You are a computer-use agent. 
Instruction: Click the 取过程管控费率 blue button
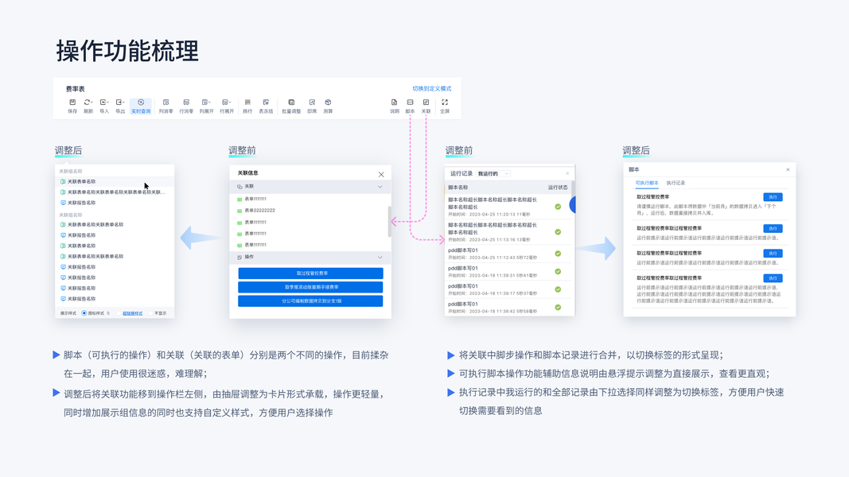tap(311, 273)
